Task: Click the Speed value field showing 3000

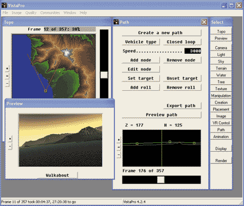Action: point(192,51)
